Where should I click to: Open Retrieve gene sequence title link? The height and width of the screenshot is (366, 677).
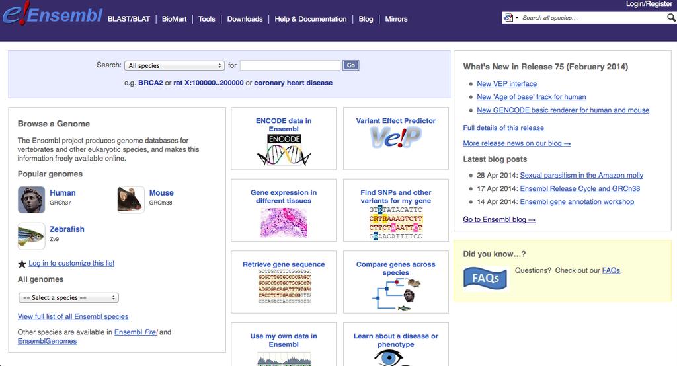pos(284,264)
